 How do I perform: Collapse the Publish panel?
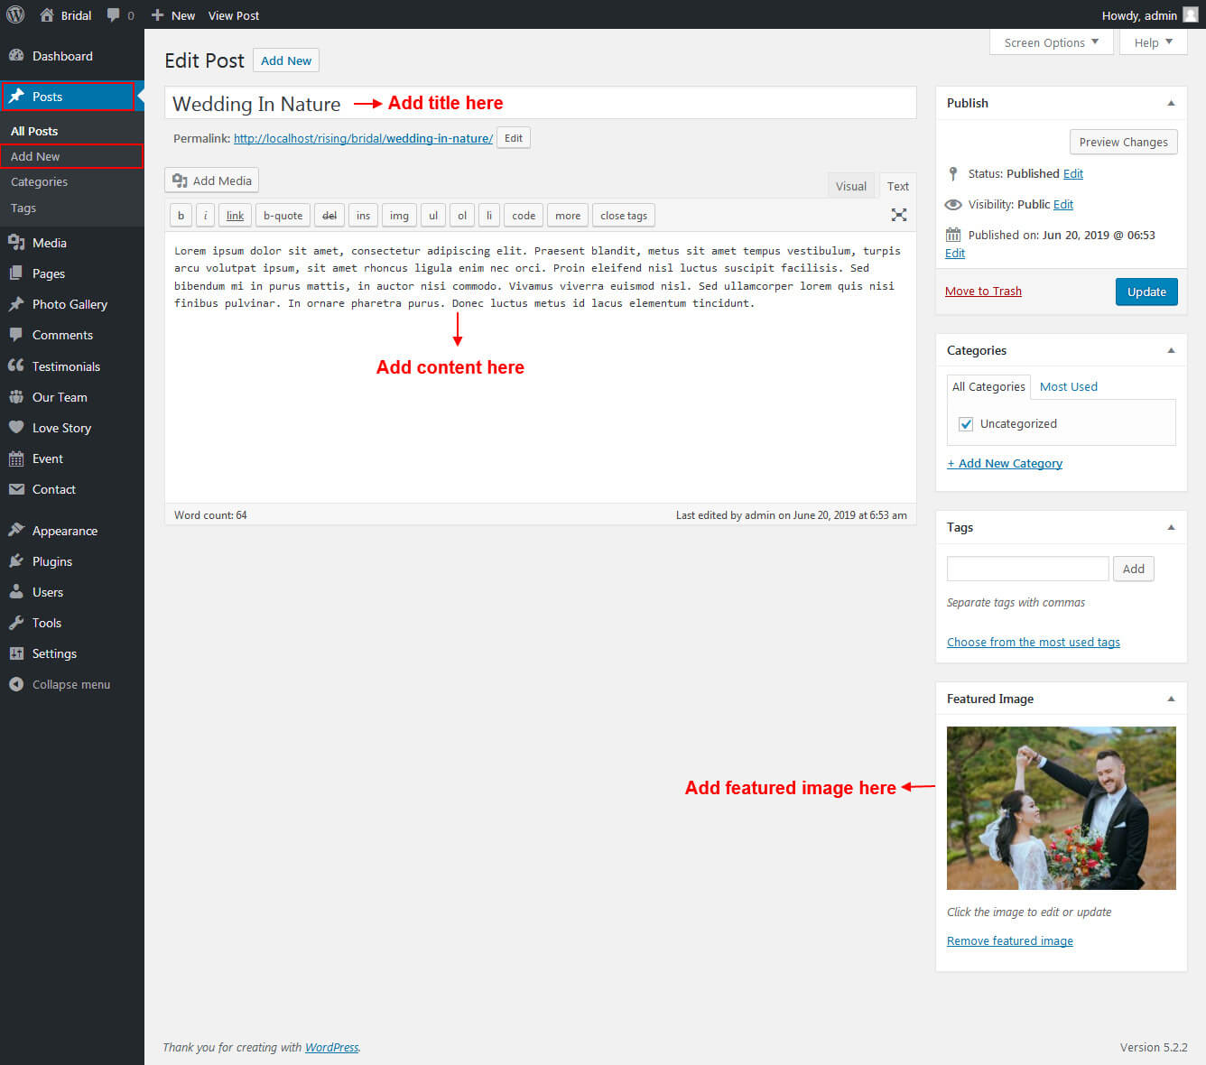(1171, 103)
